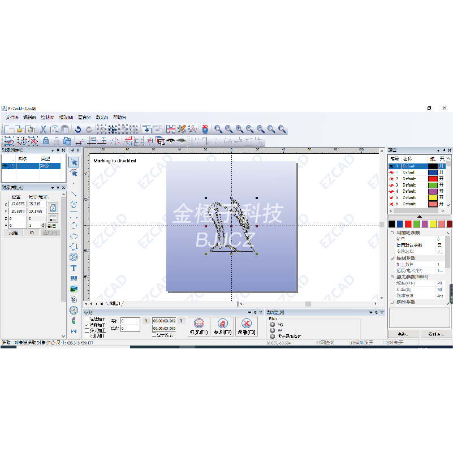Click the first zoom magnifier icon

(x=218, y=130)
